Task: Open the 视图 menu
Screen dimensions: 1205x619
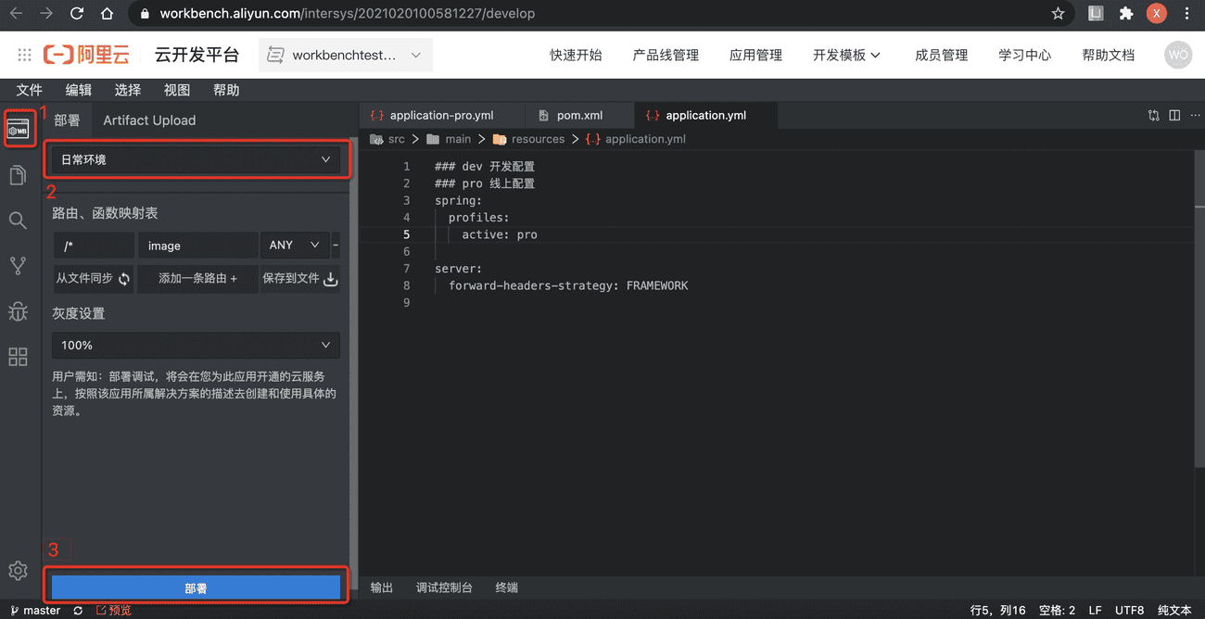Action: click(176, 89)
